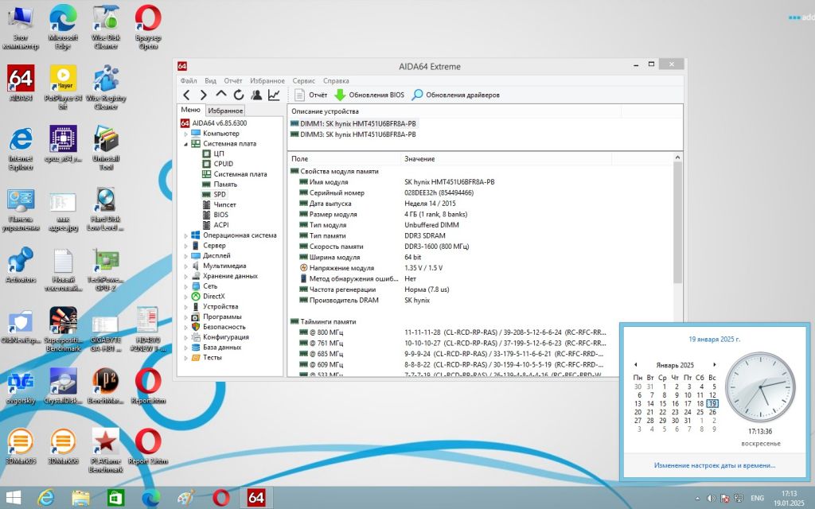Image resolution: width=815 pixels, height=509 pixels.
Task: Collapse the Системная плата tree node
Action: tap(186, 144)
